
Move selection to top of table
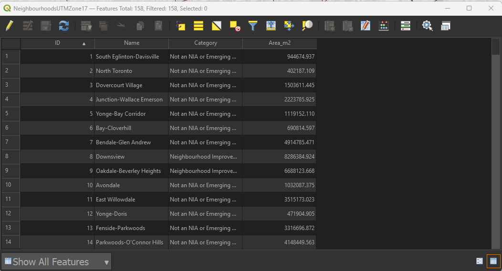tap(271, 26)
